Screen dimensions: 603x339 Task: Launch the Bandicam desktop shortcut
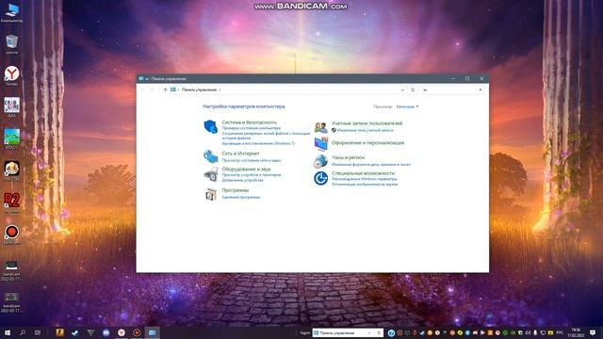pos(11,234)
